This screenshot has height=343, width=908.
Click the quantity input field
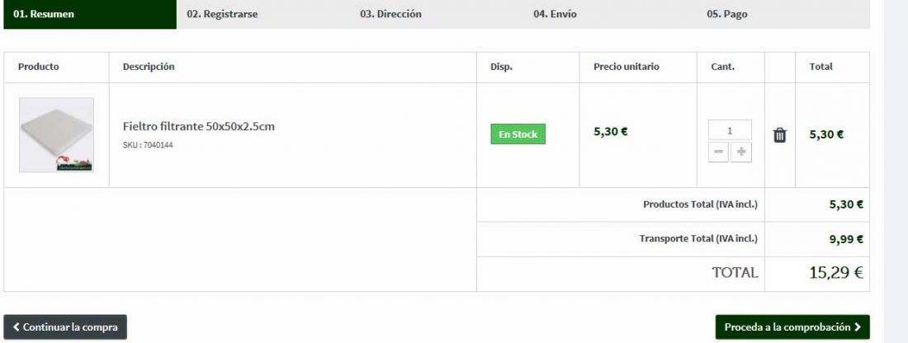coord(730,130)
